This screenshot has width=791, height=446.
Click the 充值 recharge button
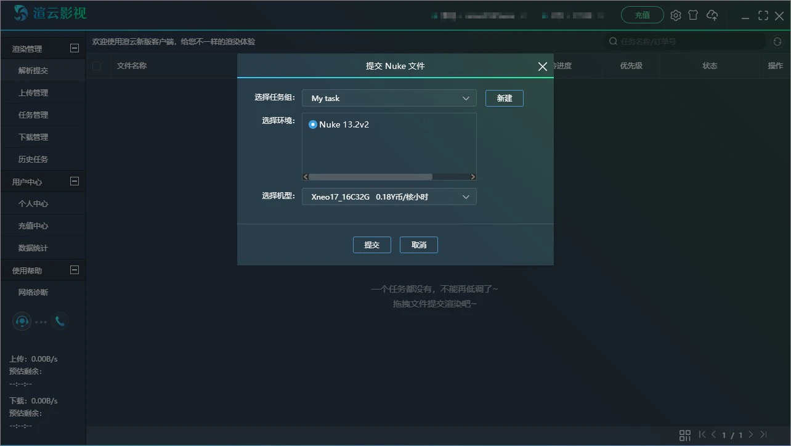tap(643, 15)
